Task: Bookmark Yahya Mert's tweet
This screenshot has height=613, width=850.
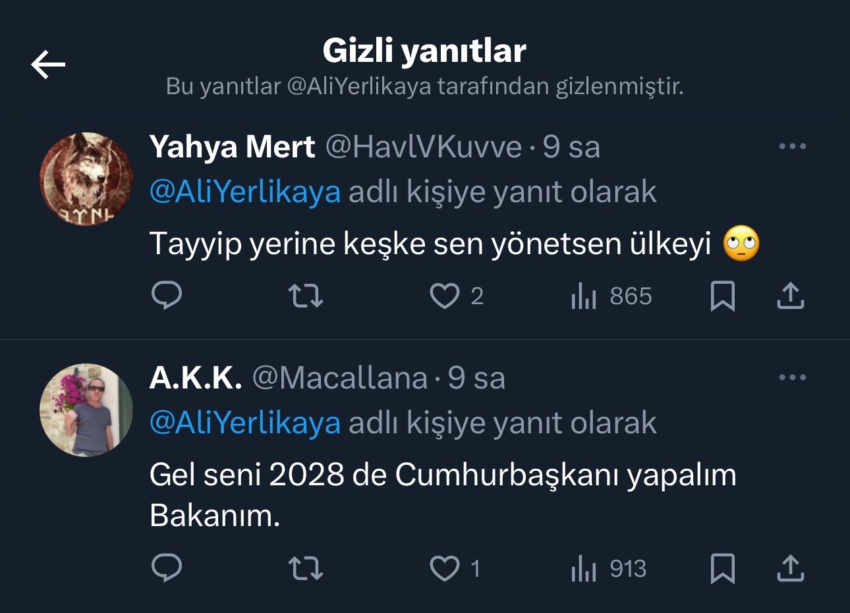Action: coord(722,296)
